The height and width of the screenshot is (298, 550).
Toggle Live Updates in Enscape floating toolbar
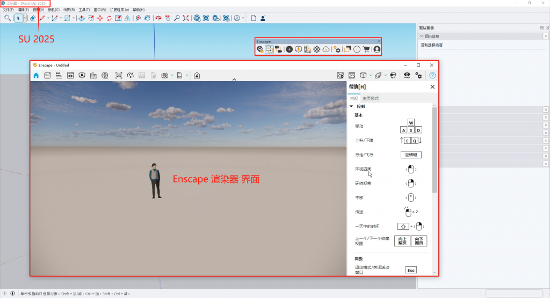pyautogui.click(x=269, y=49)
